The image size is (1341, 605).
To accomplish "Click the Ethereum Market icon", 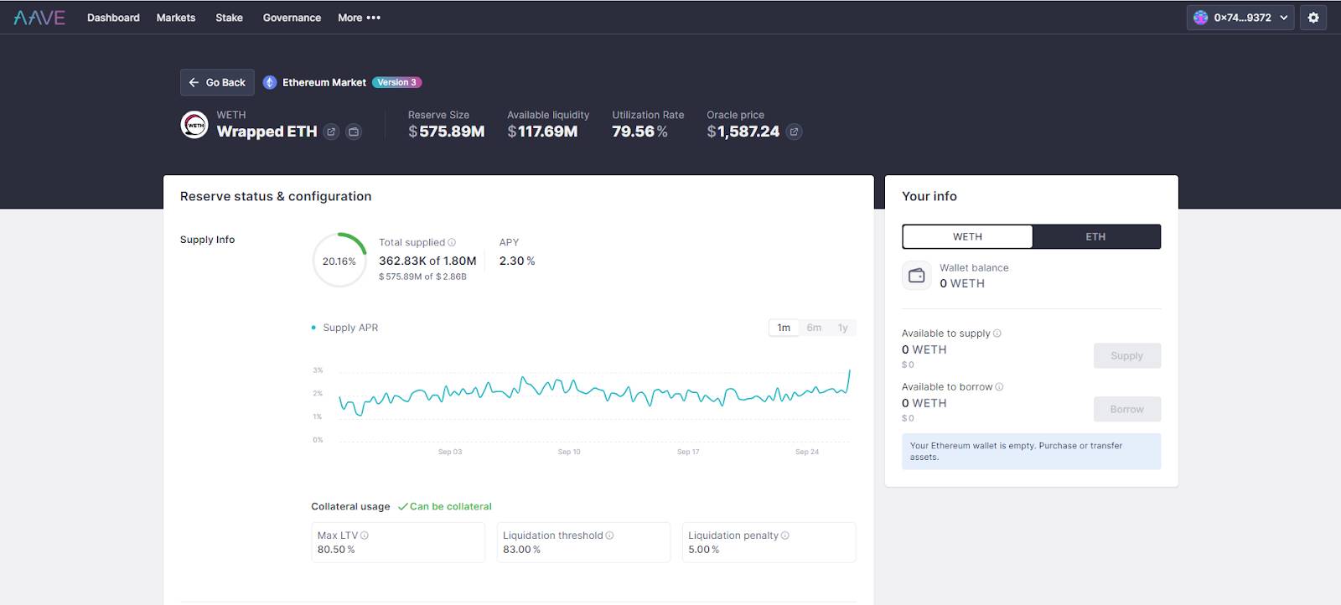I will pyautogui.click(x=270, y=82).
